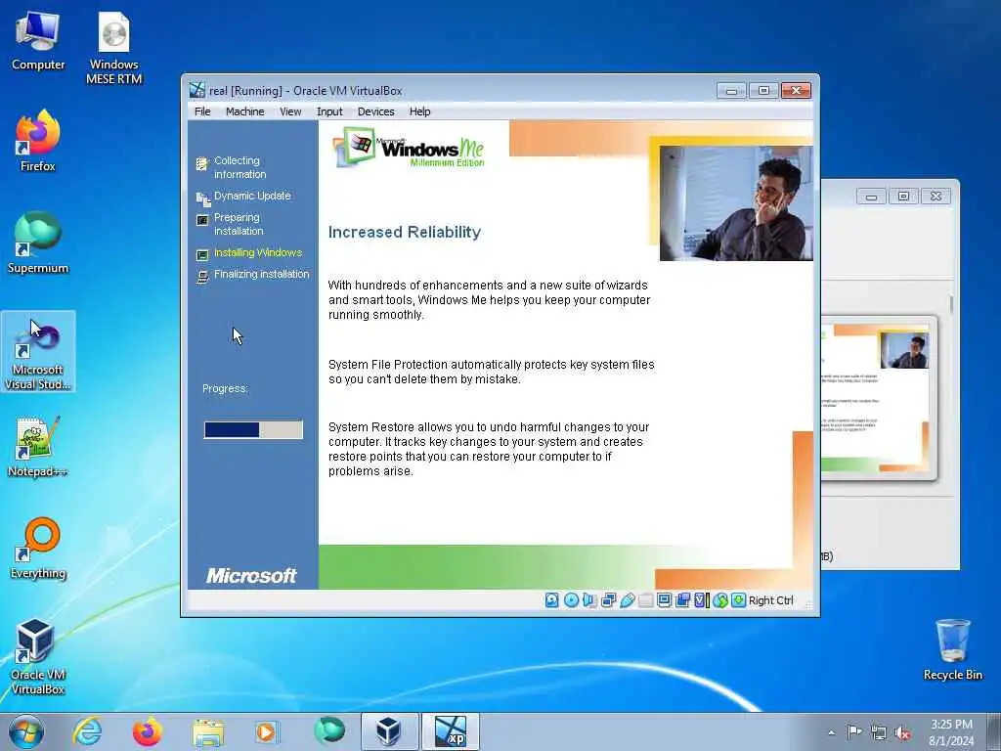Click the 'Increased Reliability' heading

click(404, 232)
